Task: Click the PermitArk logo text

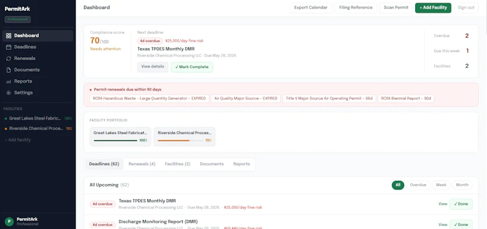Action: (18, 9)
